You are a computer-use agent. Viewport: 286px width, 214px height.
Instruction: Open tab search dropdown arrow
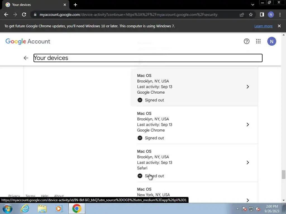coord(252,5)
